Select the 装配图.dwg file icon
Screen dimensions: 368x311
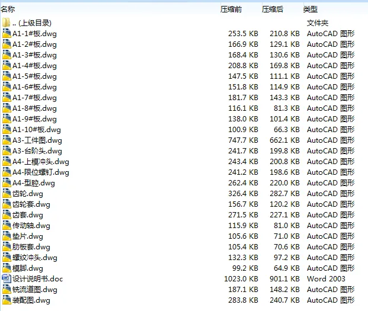tap(7, 300)
